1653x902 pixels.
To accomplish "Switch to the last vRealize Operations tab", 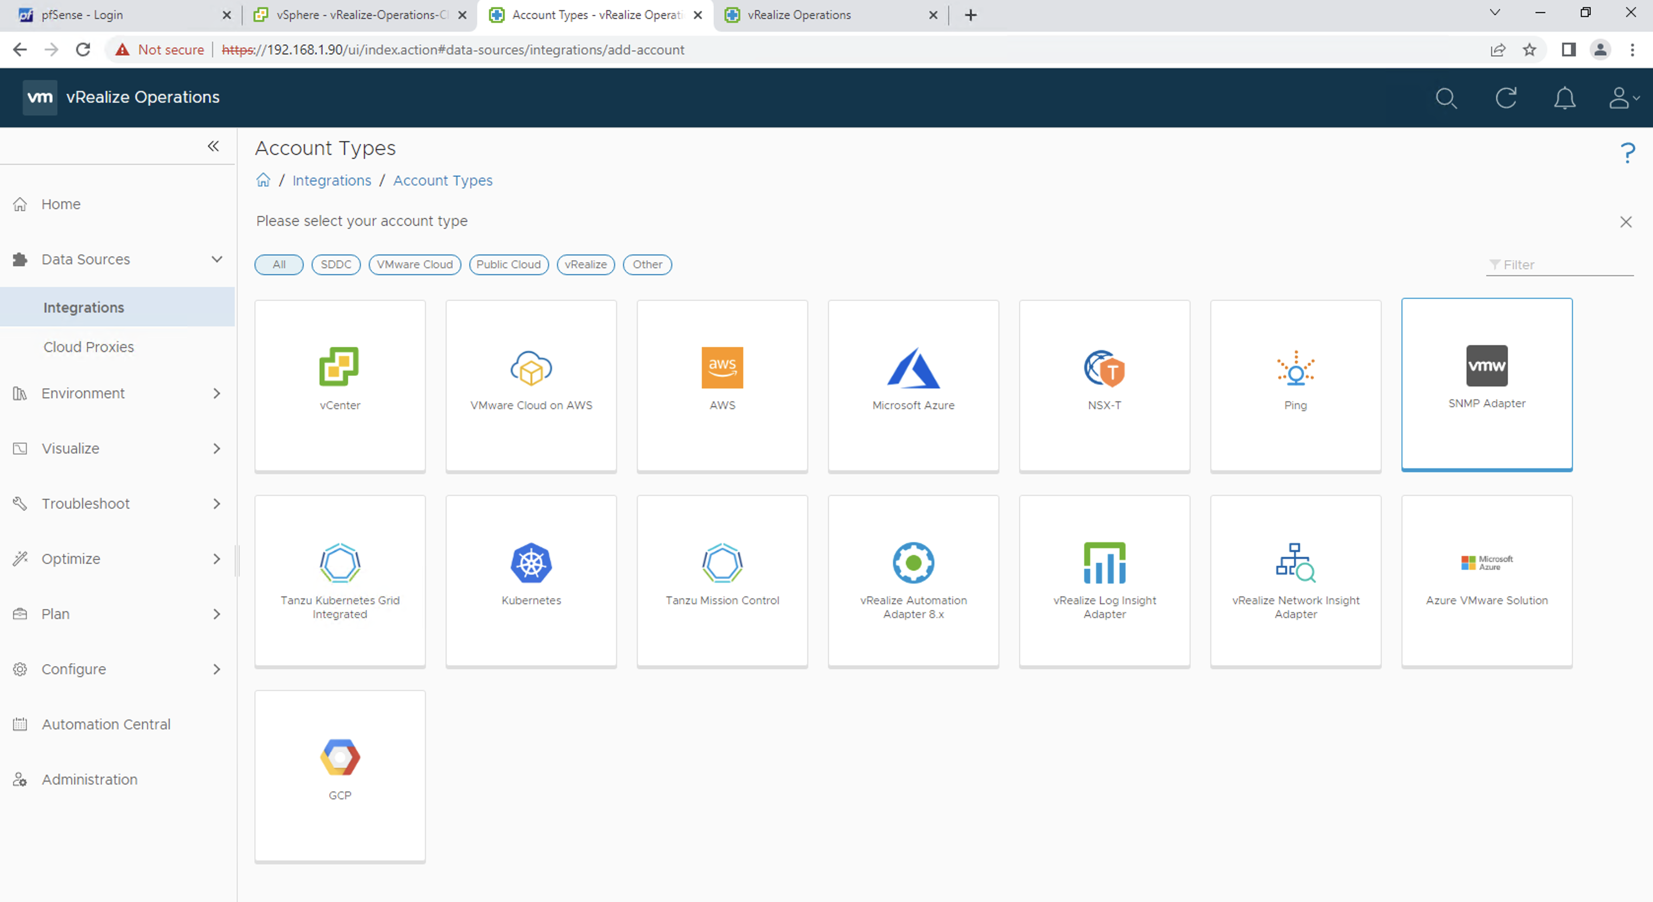I will coord(831,15).
